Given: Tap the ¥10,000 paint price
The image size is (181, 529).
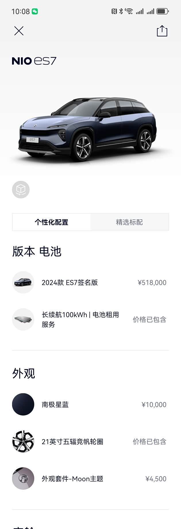Looking at the screenshot, I should coord(154,405).
